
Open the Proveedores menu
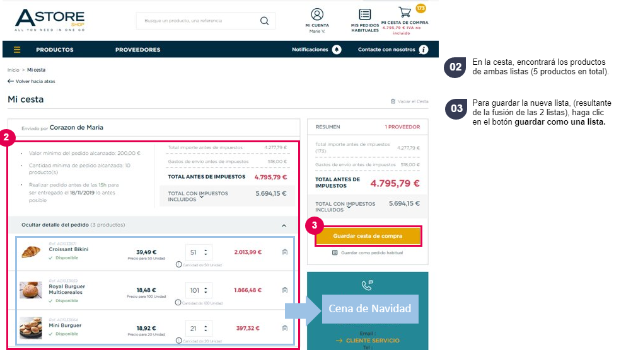click(x=137, y=50)
